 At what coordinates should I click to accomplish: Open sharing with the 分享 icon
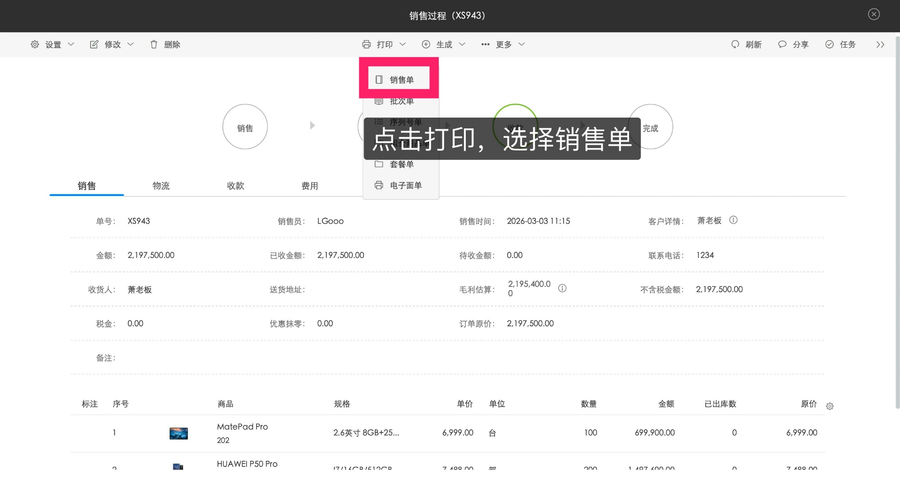pos(783,44)
